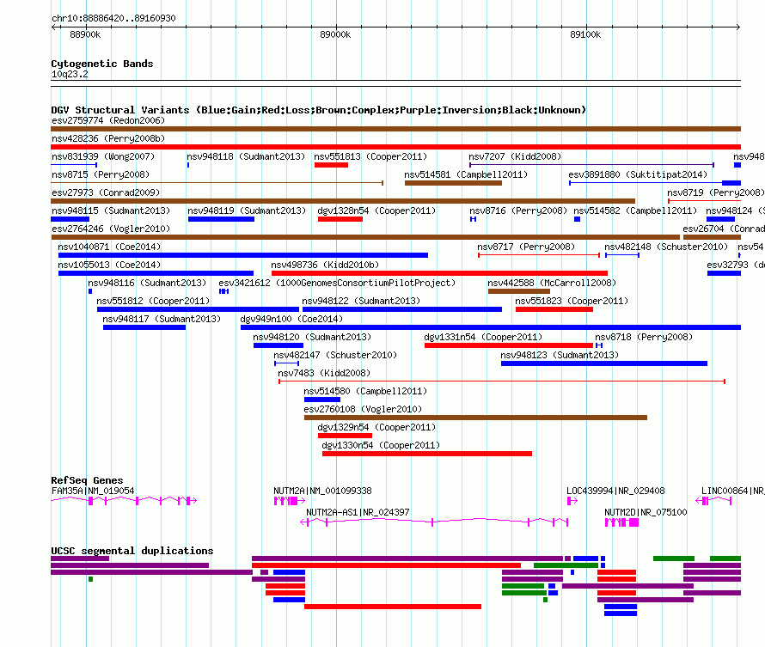
Task: Open dgv1329n54 (Cooper2011) variant
Action: tap(376, 427)
